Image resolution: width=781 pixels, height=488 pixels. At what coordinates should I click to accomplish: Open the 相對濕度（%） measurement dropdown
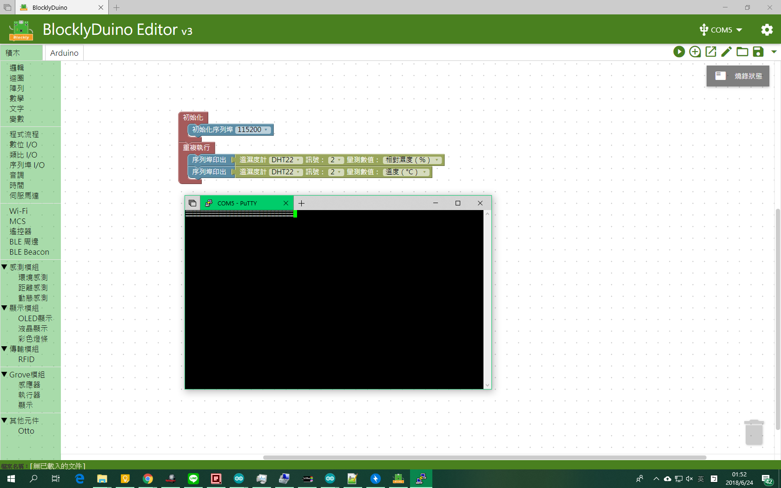(x=411, y=160)
